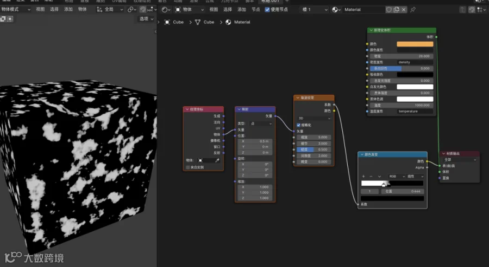The image size is (489, 267).
Task: Open the editor type selector icon
Action: (166, 10)
